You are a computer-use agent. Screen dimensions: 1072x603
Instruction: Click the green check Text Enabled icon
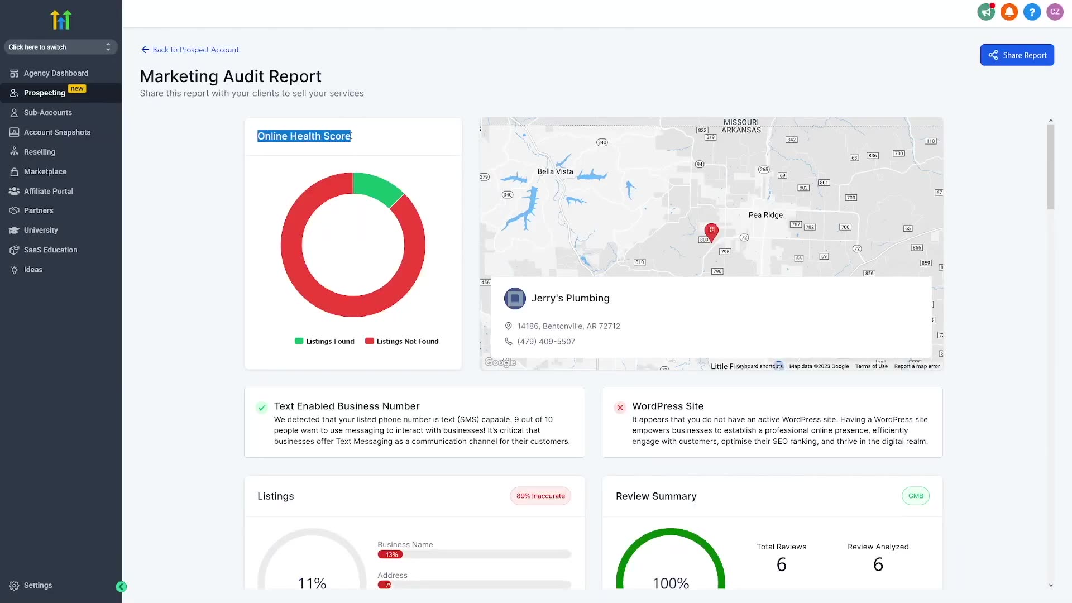pos(262,408)
